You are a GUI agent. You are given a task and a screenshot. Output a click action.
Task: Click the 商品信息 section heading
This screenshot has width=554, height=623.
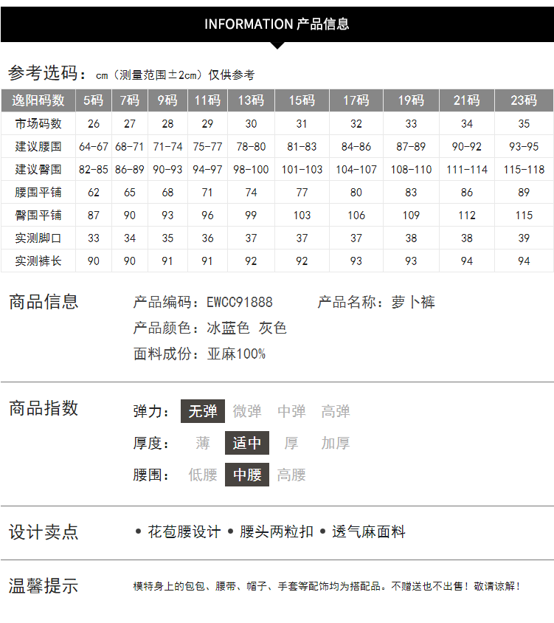pos(44,302)
